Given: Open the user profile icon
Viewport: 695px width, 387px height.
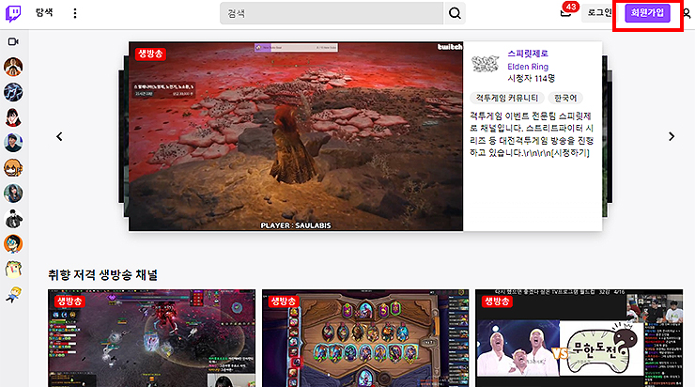Looking at the screenshot, I should [687, 13].
